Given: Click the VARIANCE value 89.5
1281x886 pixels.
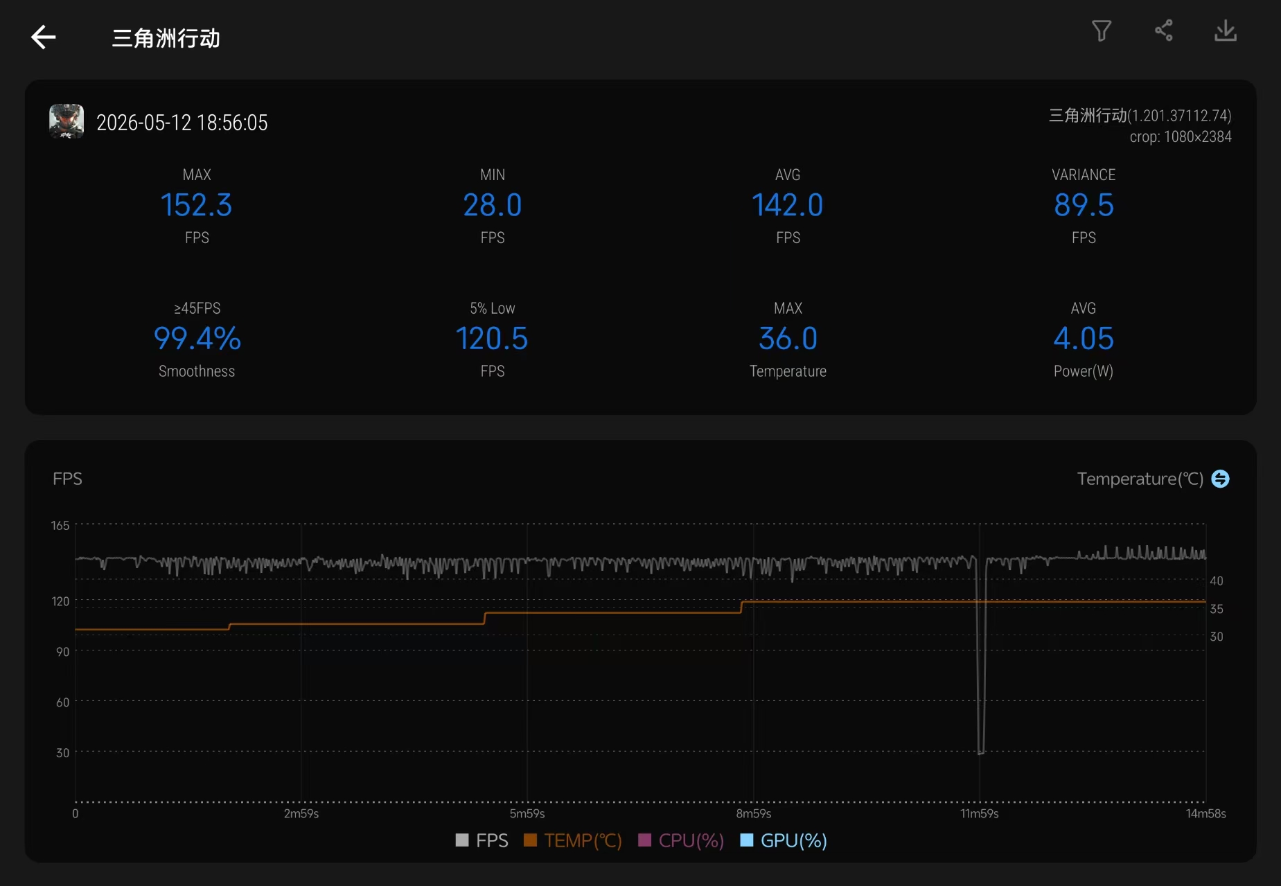Looking at the screenshot, I should pos(1084,205).
